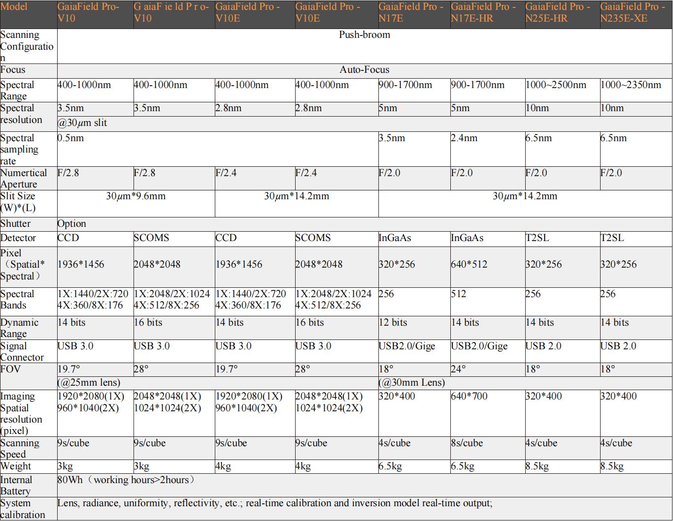This screenshot has width=673, height=521.
Task: Click the 30μm*9.6mm slit size cell
Action: click(135, 196)
